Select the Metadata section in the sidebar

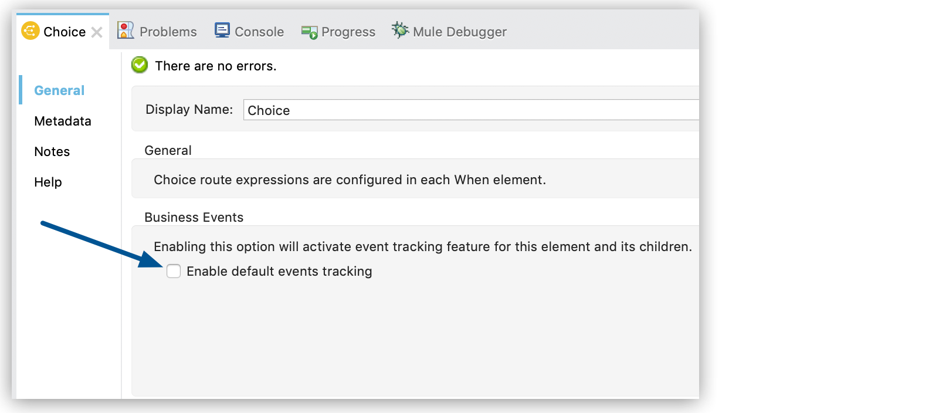[63, 121]
